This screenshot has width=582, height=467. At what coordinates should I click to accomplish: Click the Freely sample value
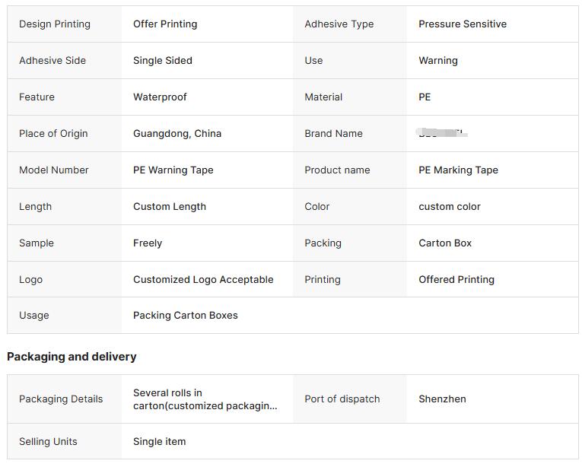tap(148, 243)
